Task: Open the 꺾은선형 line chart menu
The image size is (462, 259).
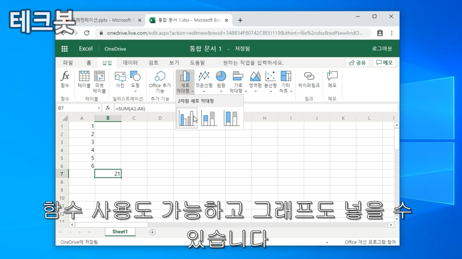Action: [204, 82]
